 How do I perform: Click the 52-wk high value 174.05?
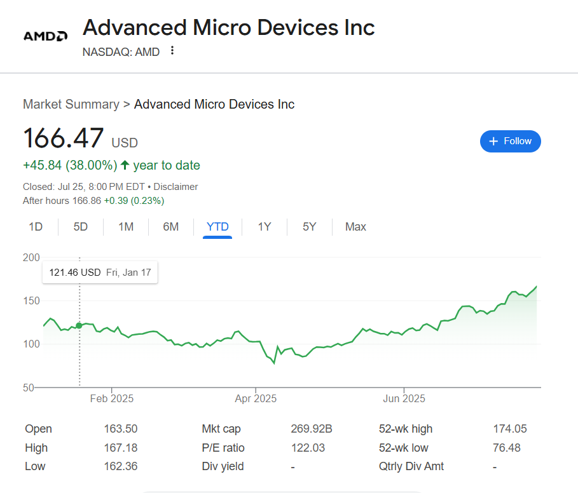[x=510, y=429]
